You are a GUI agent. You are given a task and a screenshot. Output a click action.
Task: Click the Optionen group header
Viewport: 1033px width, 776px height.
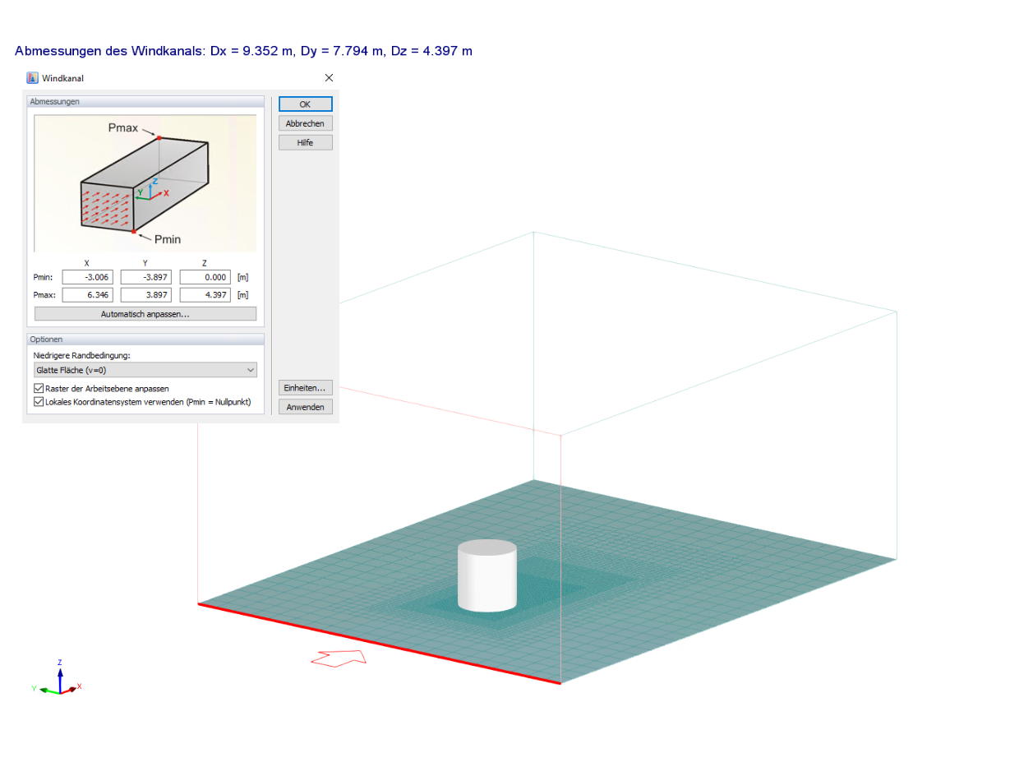point(145,339)
